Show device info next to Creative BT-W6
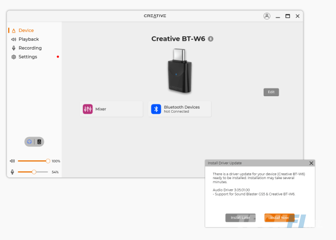The image size is (336, 240). click(x=210, y=39)
